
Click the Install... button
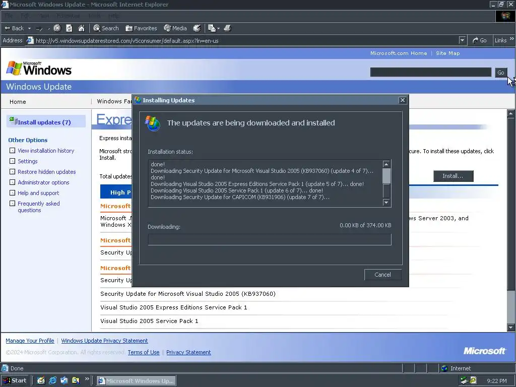tap(453, 176)
